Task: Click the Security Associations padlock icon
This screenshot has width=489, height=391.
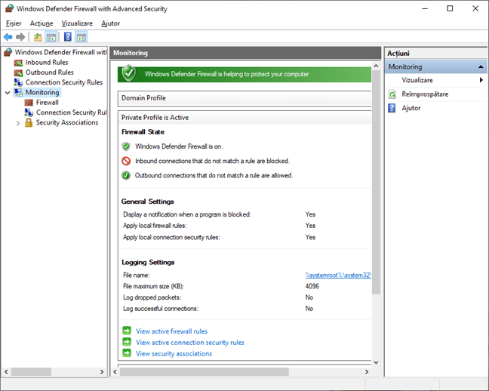Action: [x=29, y=122]
